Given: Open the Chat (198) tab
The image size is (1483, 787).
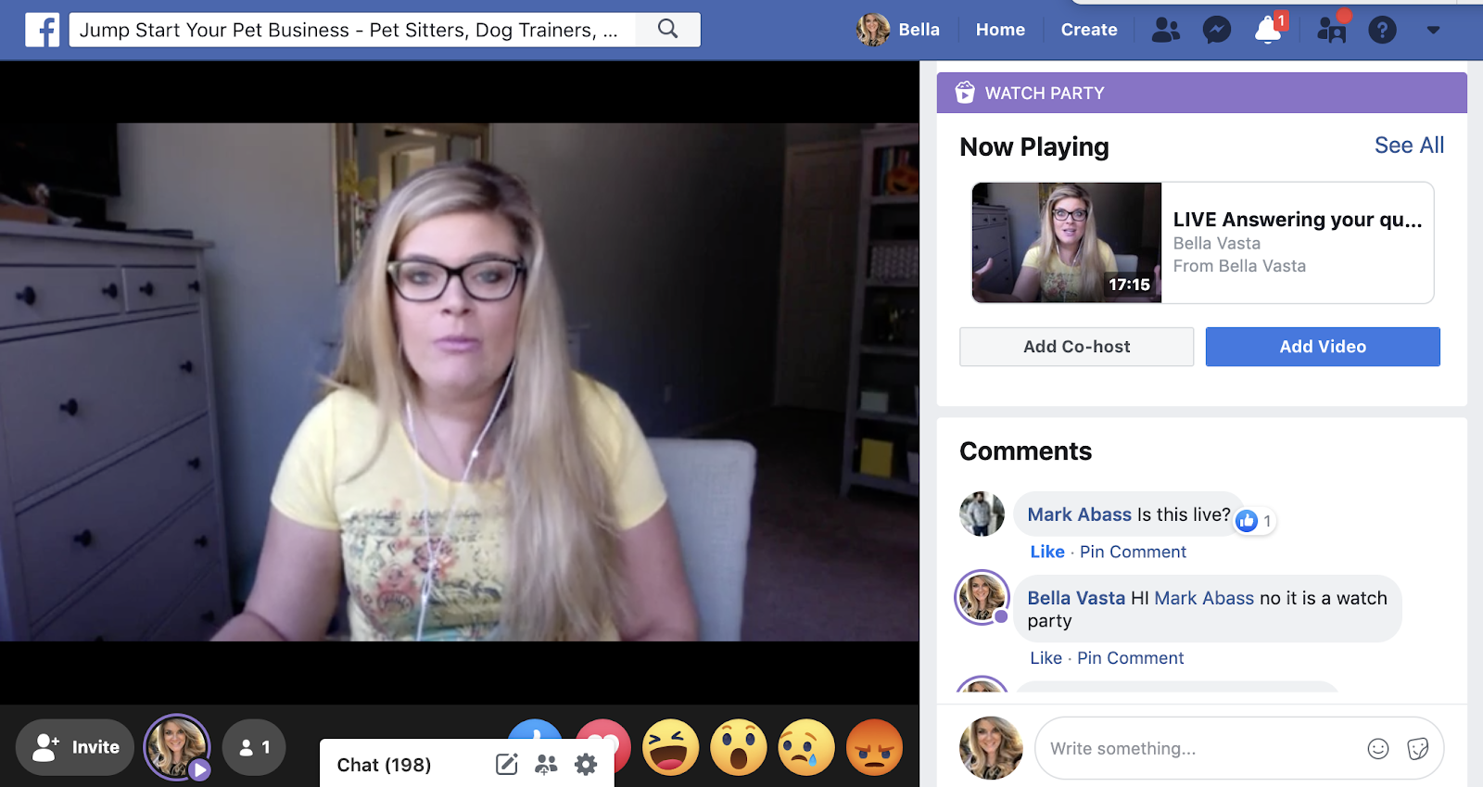Looking at the screenshot, I should click(384, 765).
